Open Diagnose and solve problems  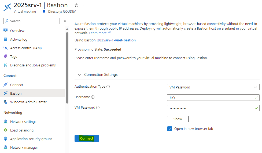point(33,65)
